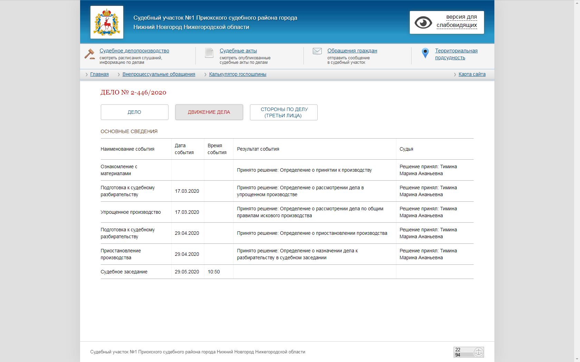This screenshot has width=580, height=362.
Task: Switch to the ДЕЛО tab
Action: [134, 112]
